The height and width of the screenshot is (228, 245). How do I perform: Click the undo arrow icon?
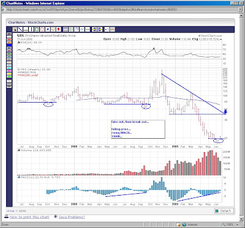pyautogui.click(x=107, y=29)
